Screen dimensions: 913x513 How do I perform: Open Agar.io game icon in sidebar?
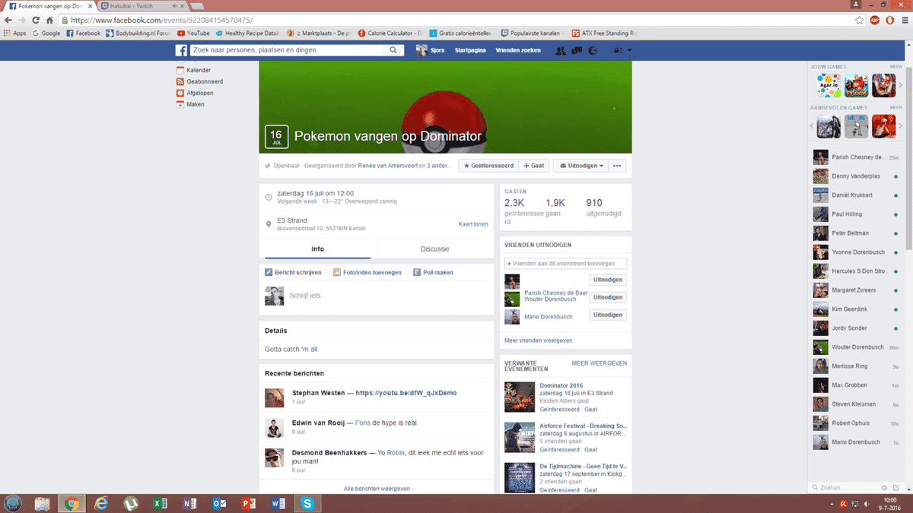click(829, 85)
